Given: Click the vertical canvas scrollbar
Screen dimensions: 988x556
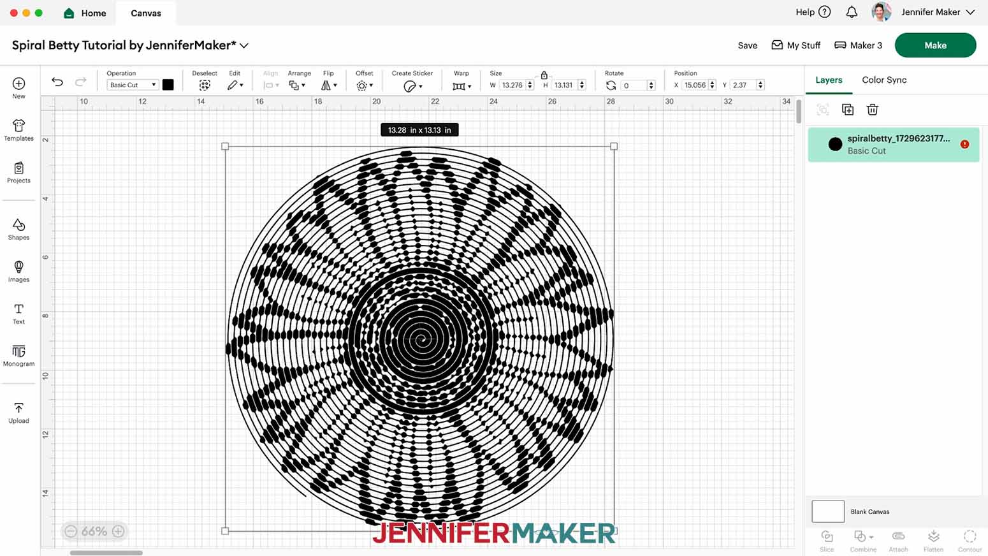Looking at the screenshot, I should point(798,112).
